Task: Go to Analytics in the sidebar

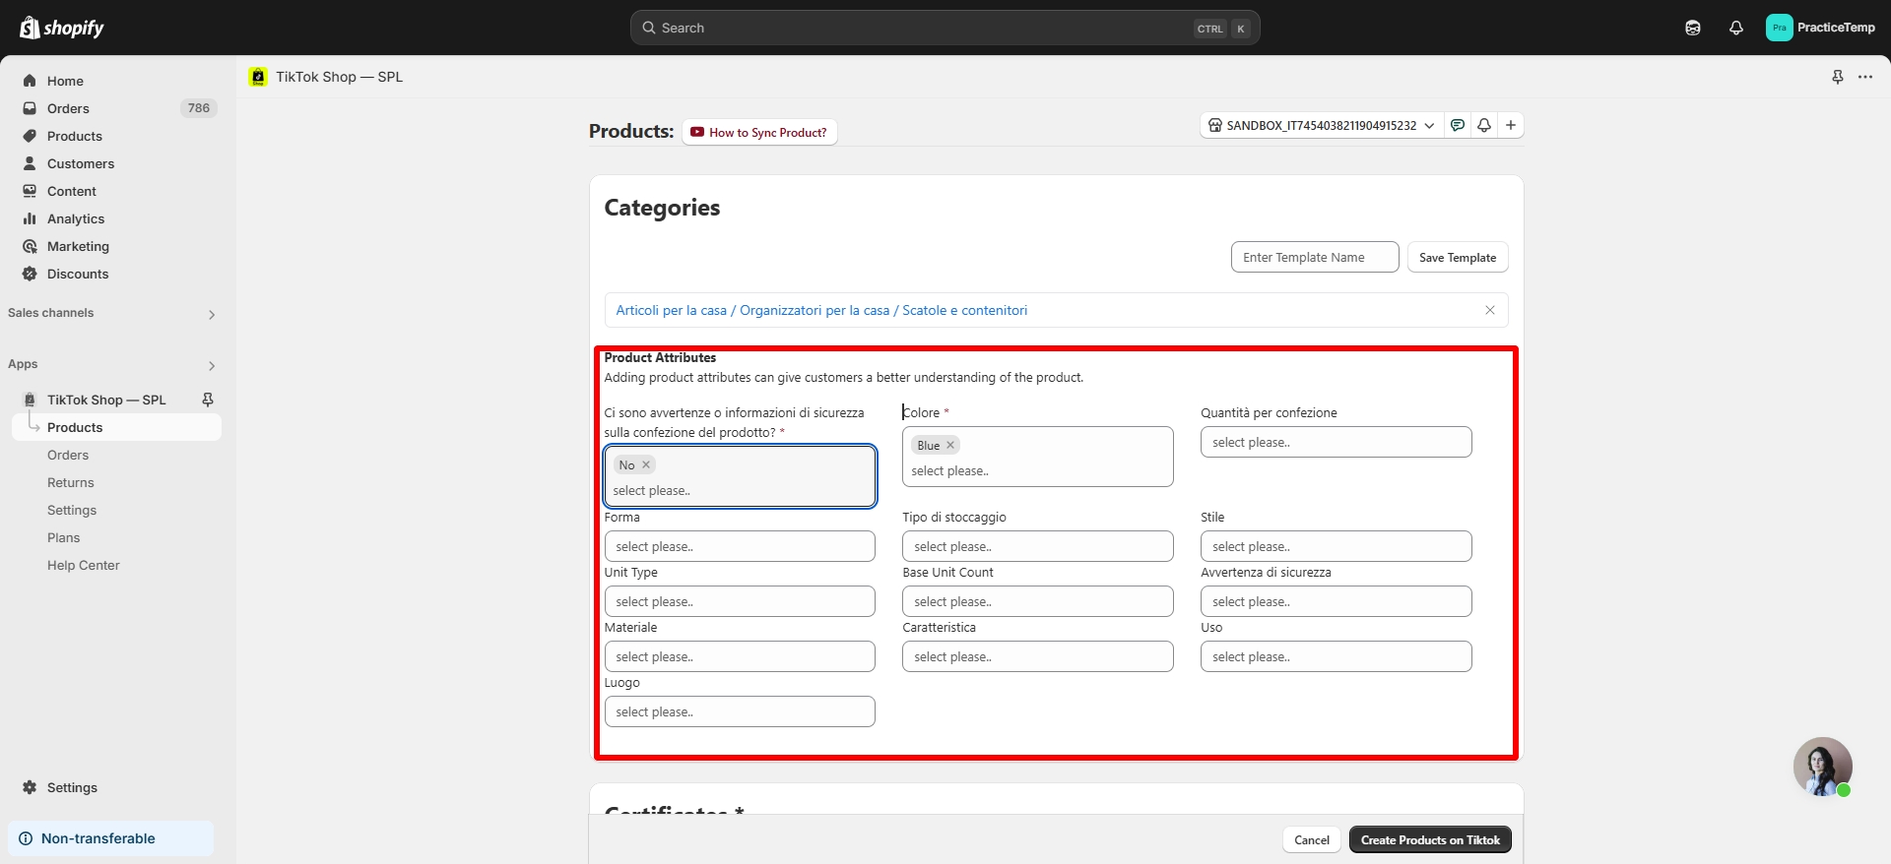Action: [x=76, y=218]
